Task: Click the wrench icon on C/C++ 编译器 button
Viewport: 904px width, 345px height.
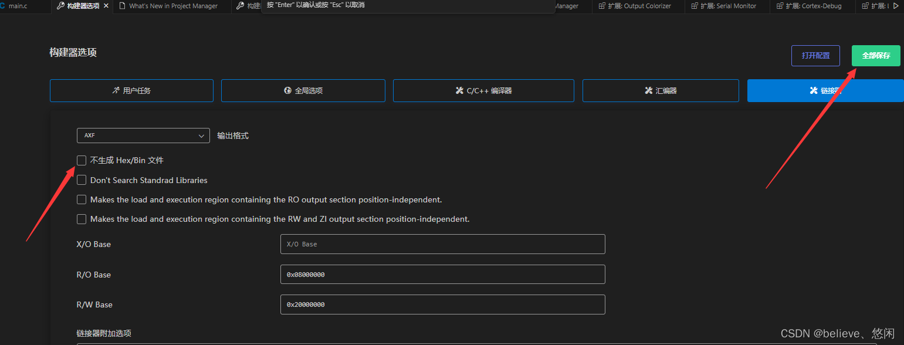Action: coord(459,90)
